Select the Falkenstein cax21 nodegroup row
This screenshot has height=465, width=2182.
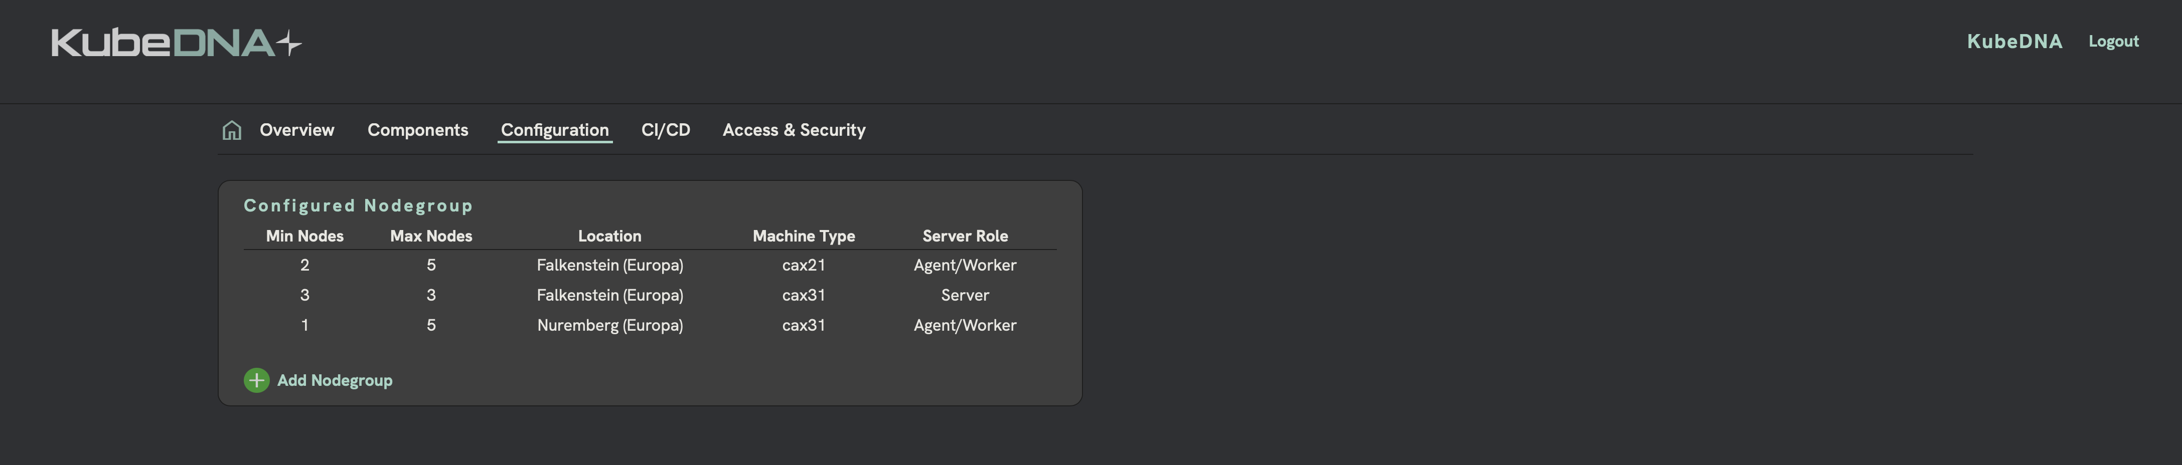coord(610,265)
